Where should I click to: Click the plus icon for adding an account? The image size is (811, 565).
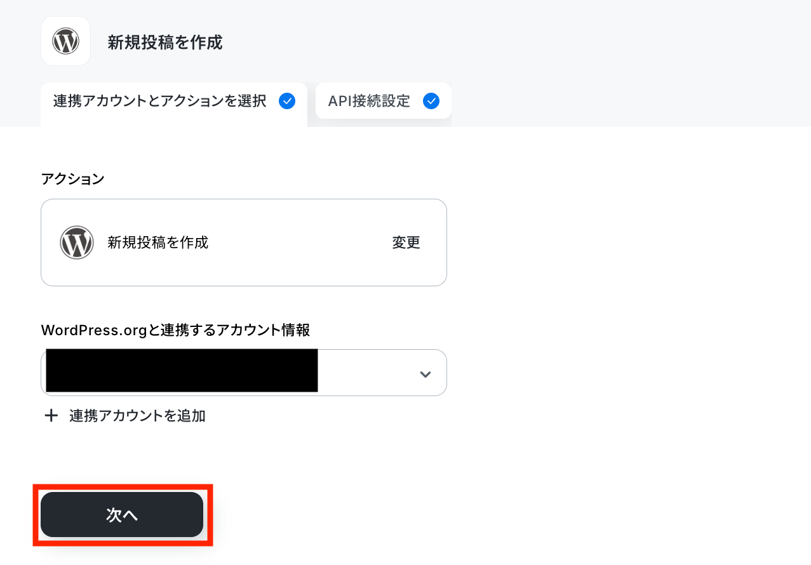tap(51, 416)
